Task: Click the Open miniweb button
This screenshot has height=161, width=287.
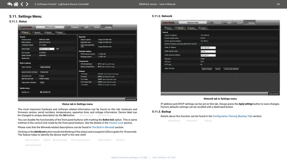Action: pyautogui.click(x=45, y=67)
